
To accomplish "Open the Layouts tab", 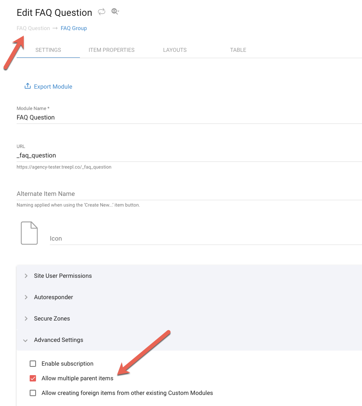I will 175,50.
